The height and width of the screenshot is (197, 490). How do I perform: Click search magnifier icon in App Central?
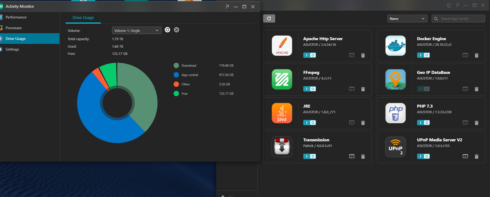(x=436, y=19)
